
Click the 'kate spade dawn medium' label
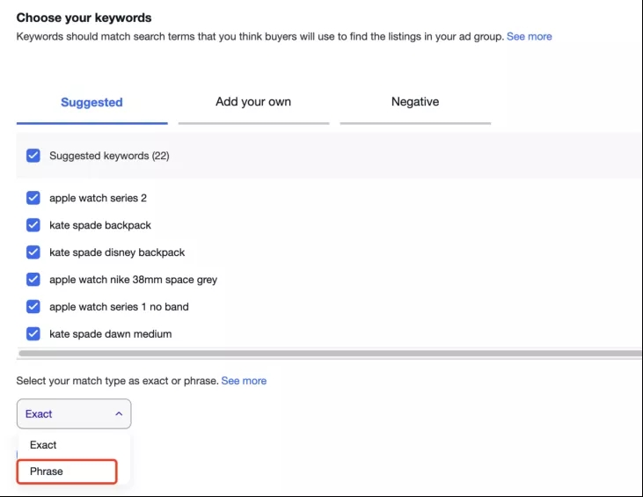pos(111,333)
